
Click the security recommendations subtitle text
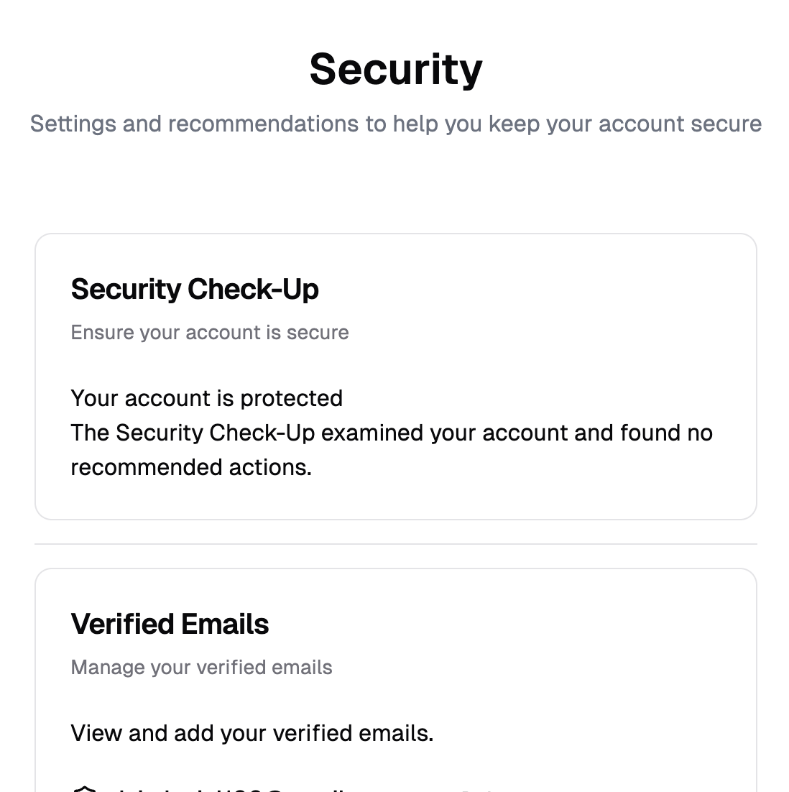[394, 123]
